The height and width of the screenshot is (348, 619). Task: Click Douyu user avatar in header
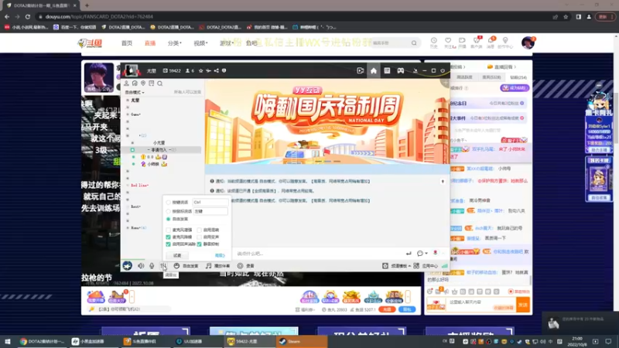(528, 43)
